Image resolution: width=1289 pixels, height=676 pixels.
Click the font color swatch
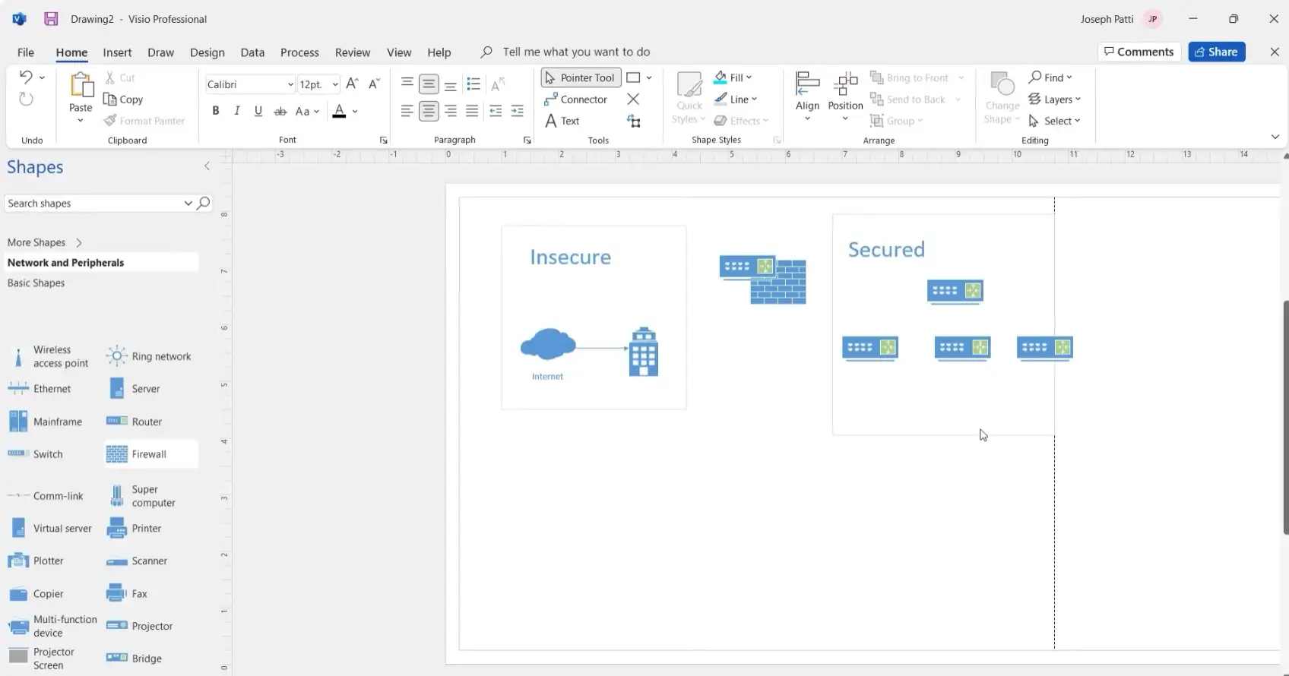tap(339, 112)
